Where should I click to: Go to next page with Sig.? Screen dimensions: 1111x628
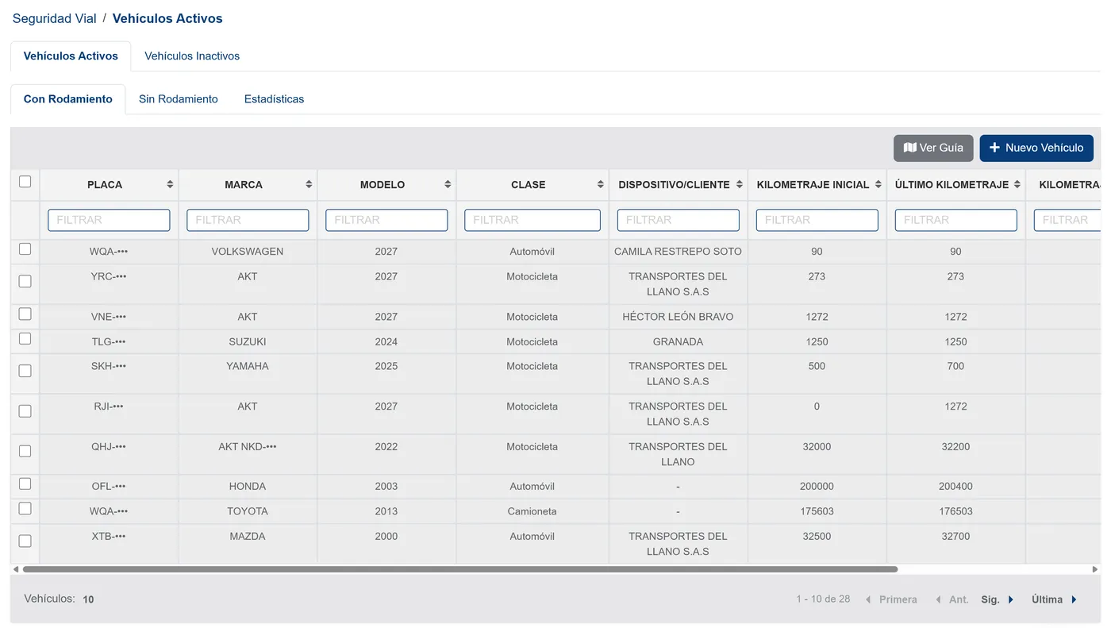[998, 599]
